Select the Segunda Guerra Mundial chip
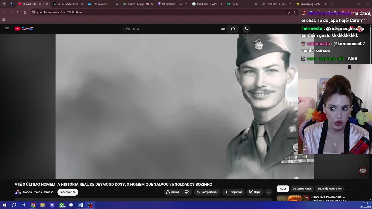372x209 pixels. point(331,189)
